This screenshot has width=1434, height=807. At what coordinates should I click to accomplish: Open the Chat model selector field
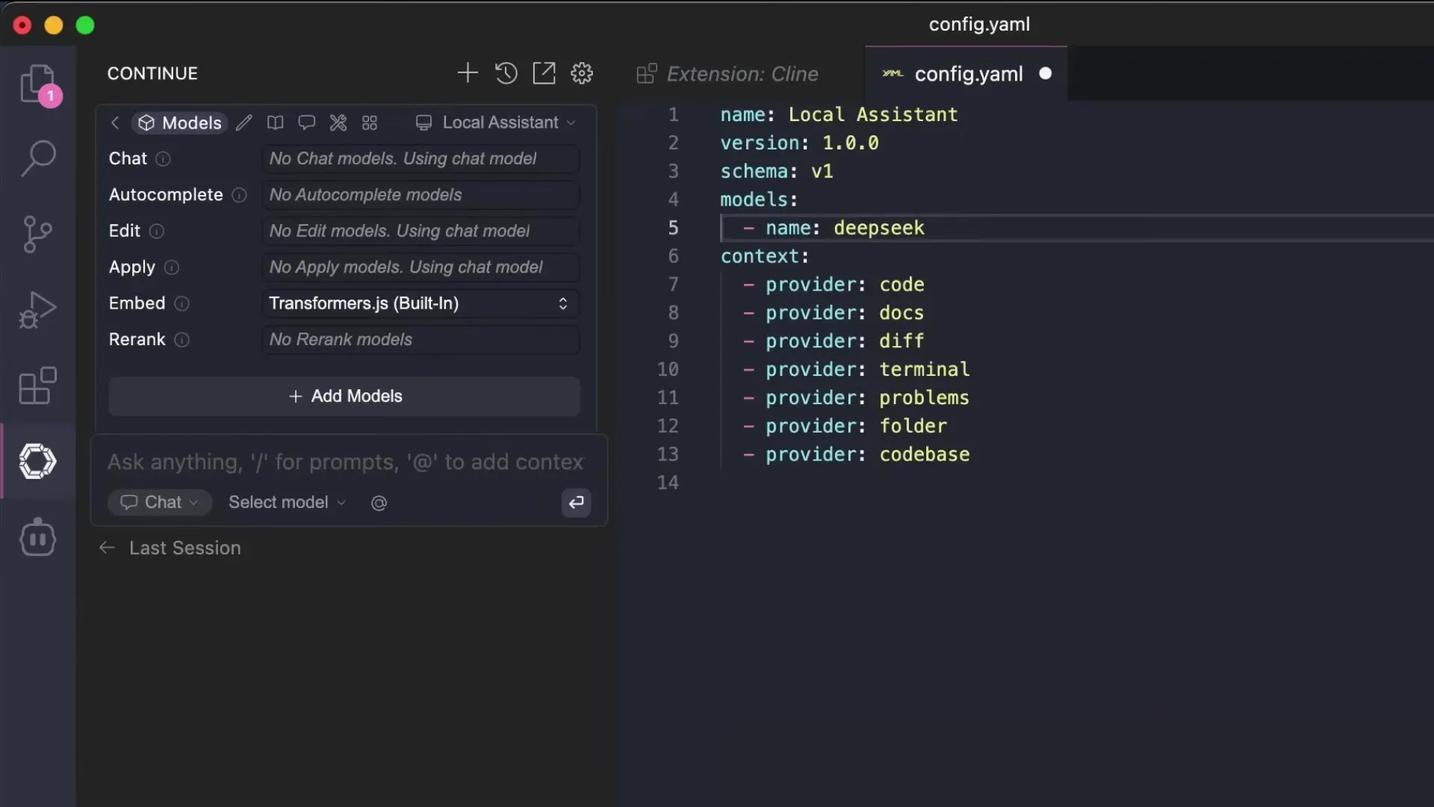pyautogui.click(x=420, y=158)
